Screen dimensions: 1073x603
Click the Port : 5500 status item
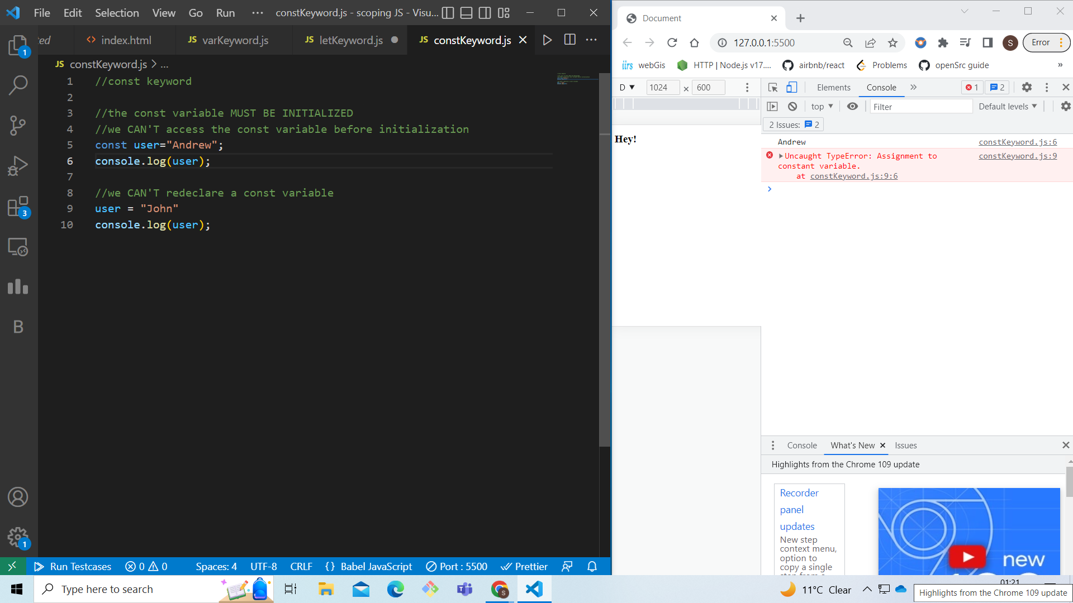coord(457,566)
